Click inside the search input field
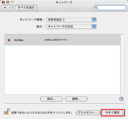Image resolution: width=128 pixels, height=119 pixels. [x=111, y=8]
